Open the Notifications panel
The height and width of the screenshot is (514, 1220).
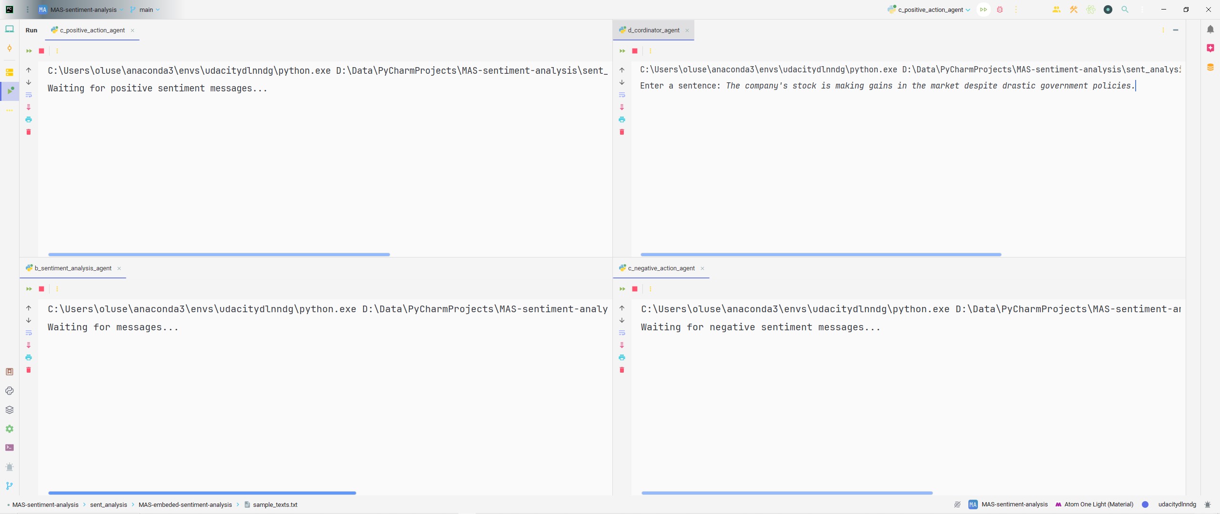[x=1210, y=30]
